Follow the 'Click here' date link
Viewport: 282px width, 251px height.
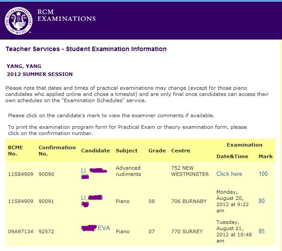pos(229,174)
